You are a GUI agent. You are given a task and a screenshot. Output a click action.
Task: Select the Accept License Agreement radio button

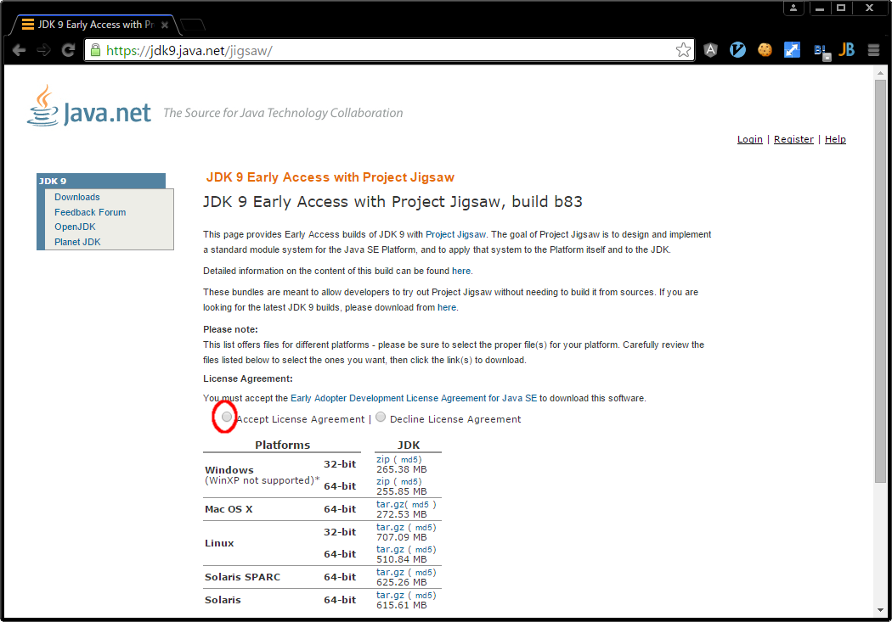tap(227, 417)
